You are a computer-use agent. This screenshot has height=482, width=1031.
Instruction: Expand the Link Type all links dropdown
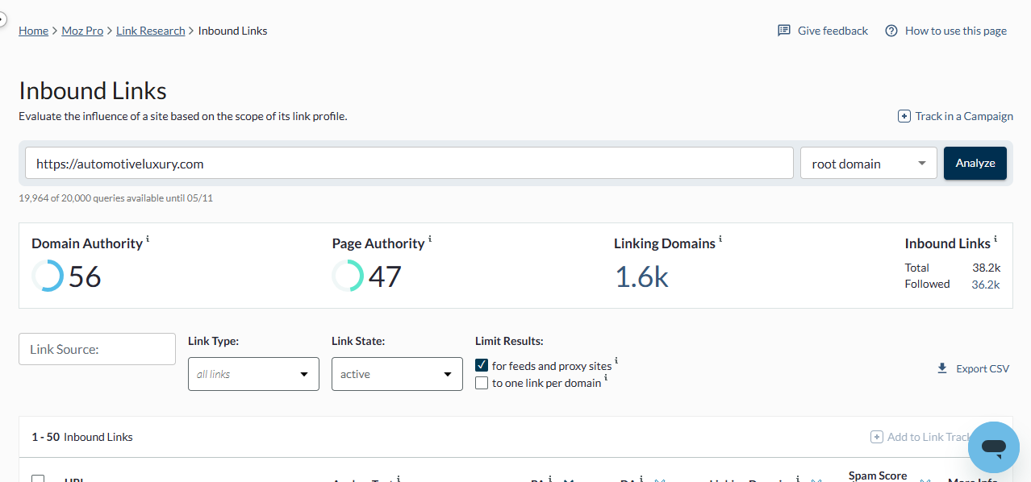tap(253, 374)
